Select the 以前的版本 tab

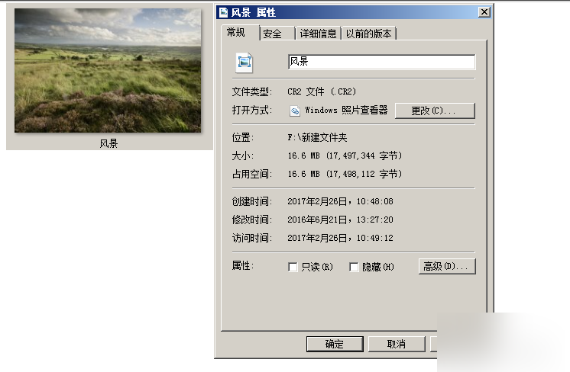pos(368,34)
